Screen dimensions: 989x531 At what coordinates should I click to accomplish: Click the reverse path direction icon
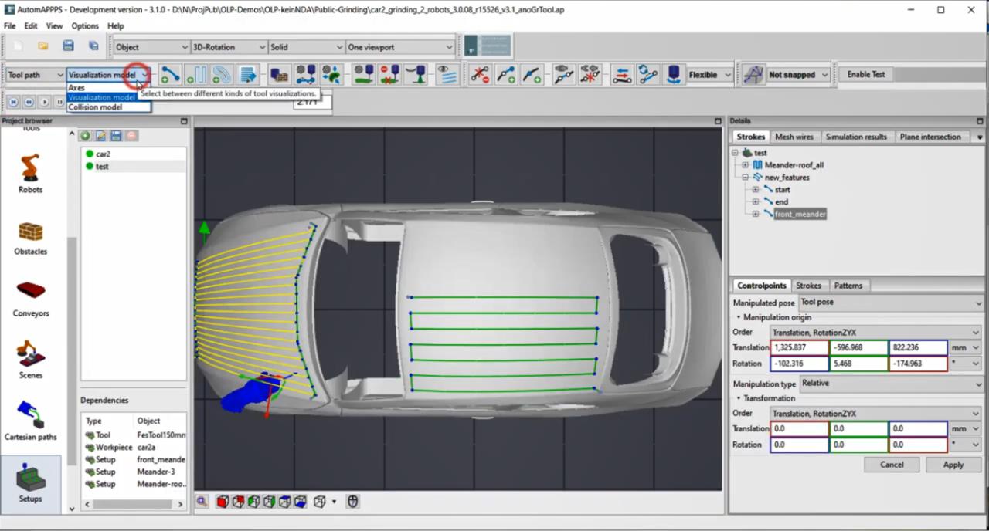pos(622,75)
